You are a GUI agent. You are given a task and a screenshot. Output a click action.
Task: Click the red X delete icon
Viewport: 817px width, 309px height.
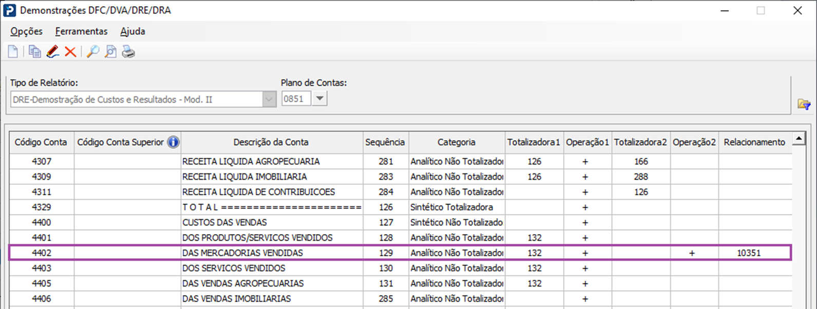pyautogui.click(x=70, y=52)
